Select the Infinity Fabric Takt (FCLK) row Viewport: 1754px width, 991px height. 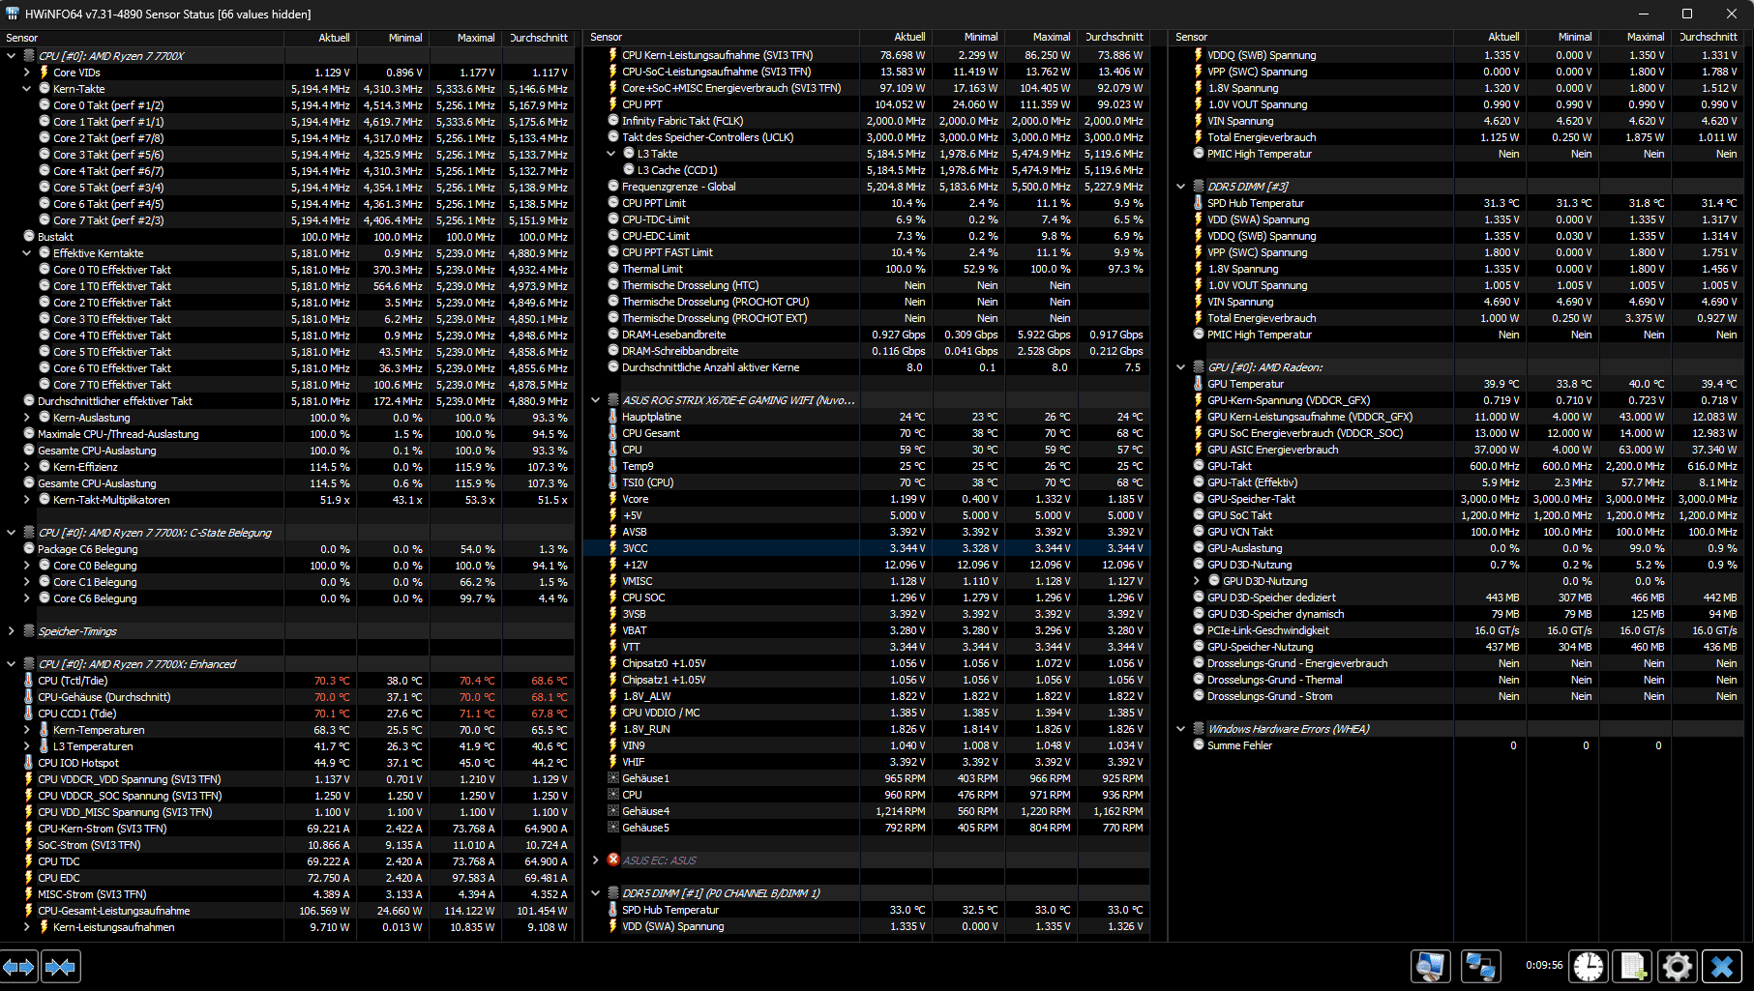coord(866,121)
